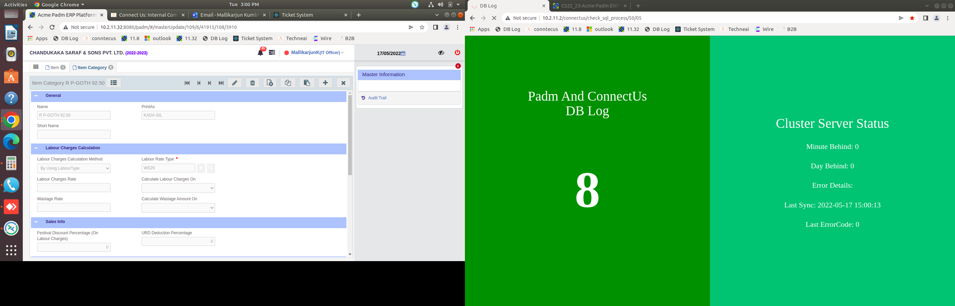
Task: Click the Wastage Rate field
Action: point(74,207)
